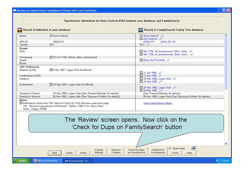244x183 pixels.
Task: Click the 'Synchronize information for Anna Gertsch-4764' heading
Action: [x=122, y=21]
